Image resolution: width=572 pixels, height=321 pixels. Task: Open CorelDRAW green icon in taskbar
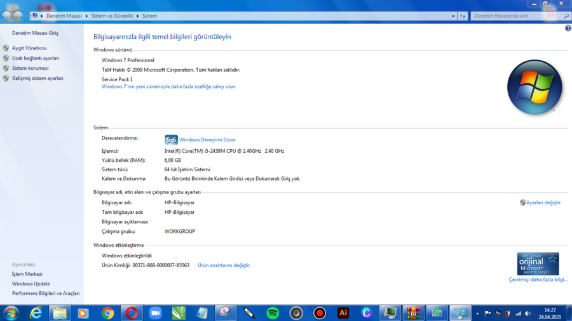[x=179, y=313]
